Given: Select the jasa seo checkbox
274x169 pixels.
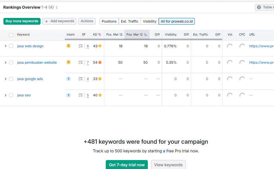Looking at the screenshot, I should [x=11, y=95].
